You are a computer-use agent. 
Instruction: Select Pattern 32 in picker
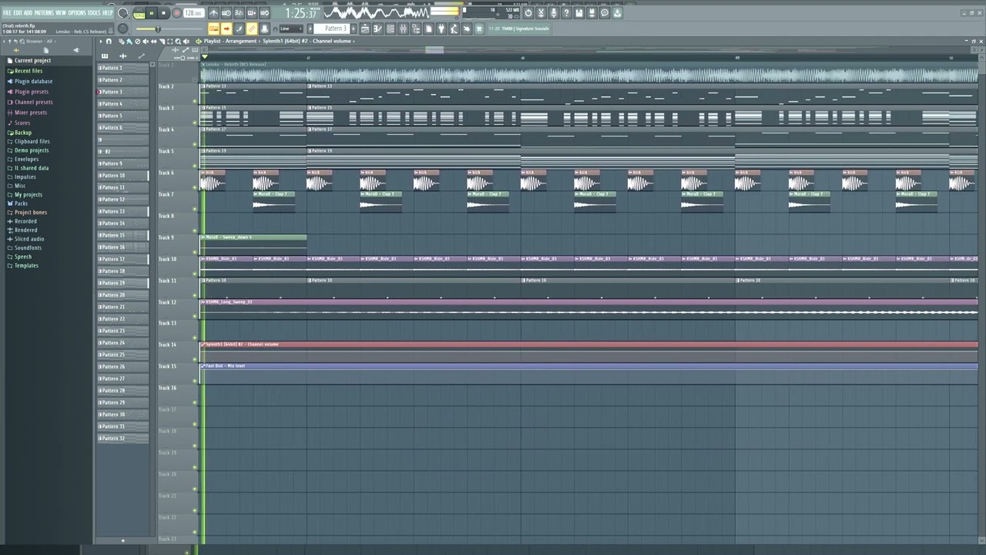coord(123,438)
